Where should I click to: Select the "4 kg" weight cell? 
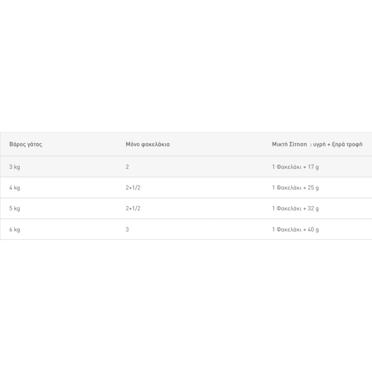[14, 188]
